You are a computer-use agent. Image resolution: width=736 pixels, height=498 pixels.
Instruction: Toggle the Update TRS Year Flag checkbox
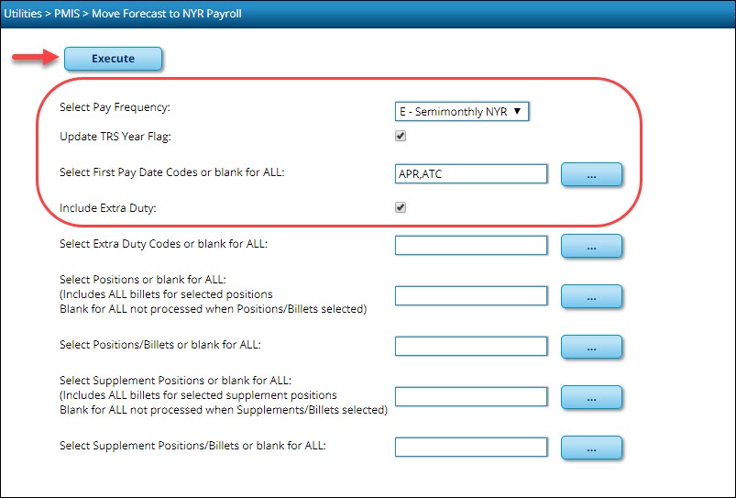pos(400,137)
